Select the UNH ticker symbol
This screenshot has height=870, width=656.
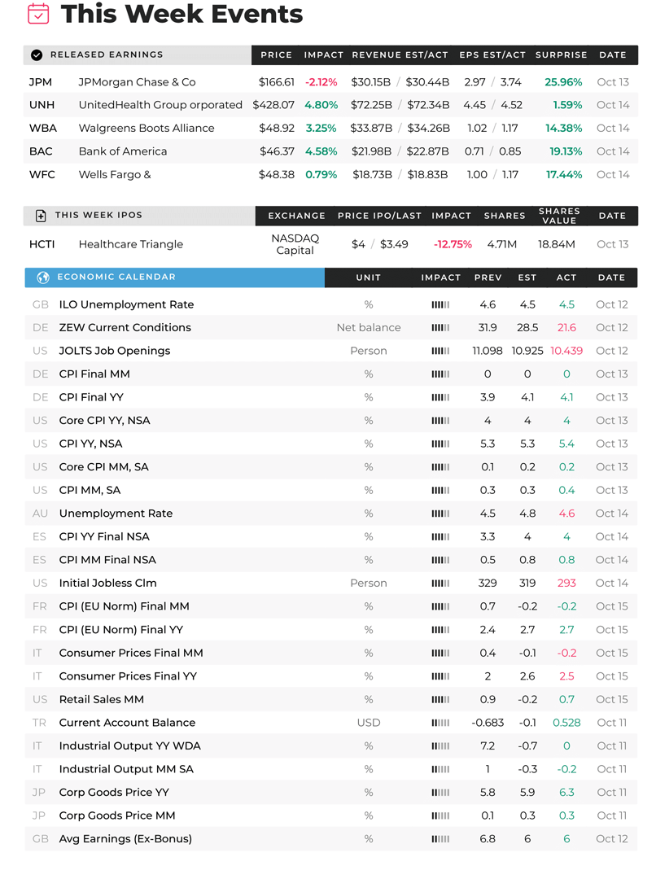click(x=42, y=105)
